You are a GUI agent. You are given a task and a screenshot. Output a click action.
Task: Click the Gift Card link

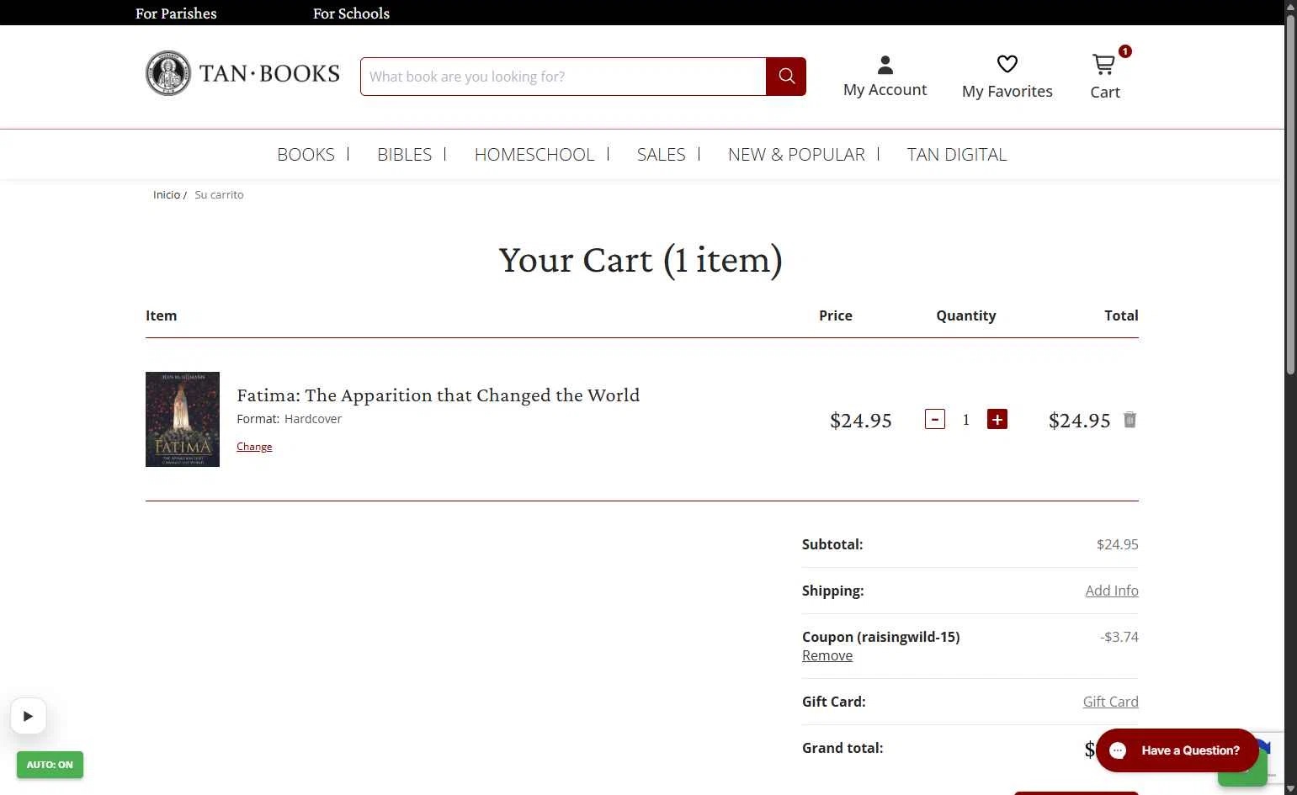1110,702
